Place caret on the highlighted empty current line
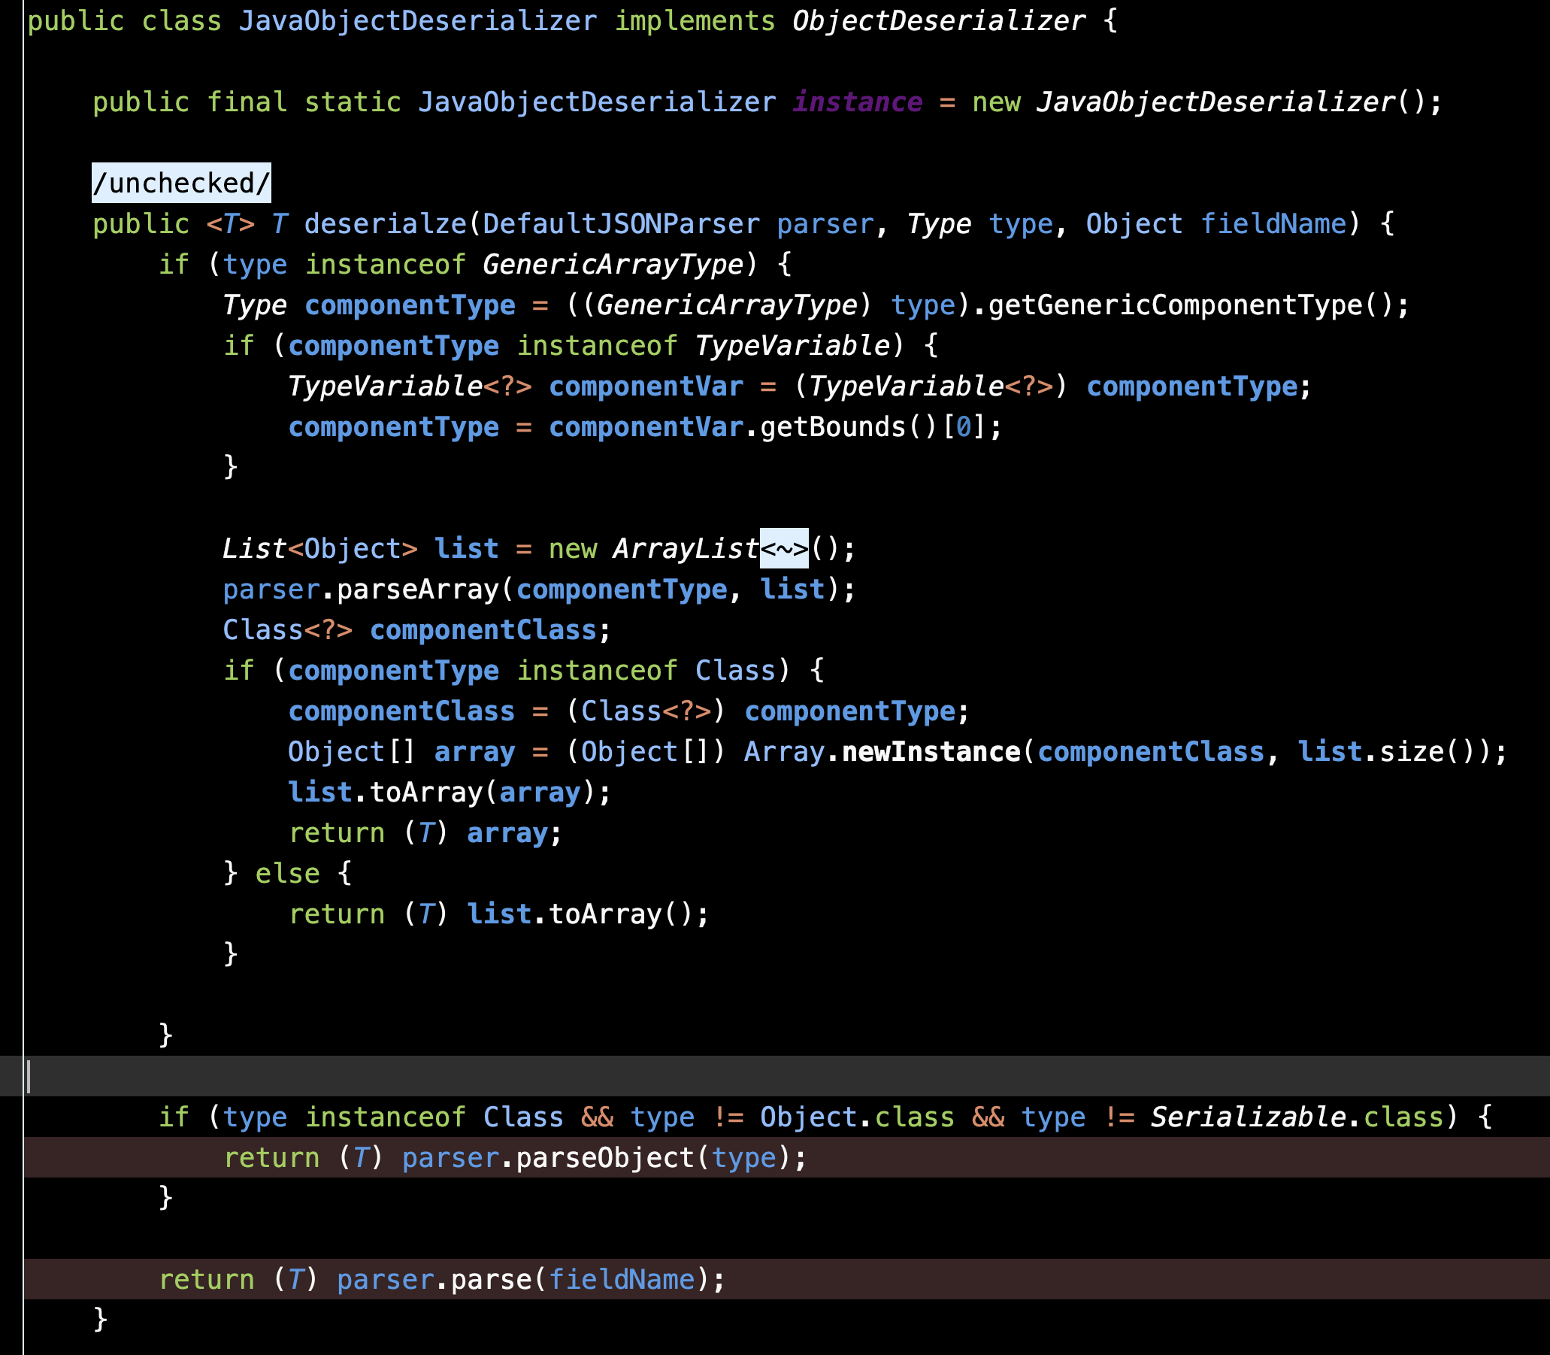This screenshot has width=1550, height=1355. click(x=774, y=1076)
